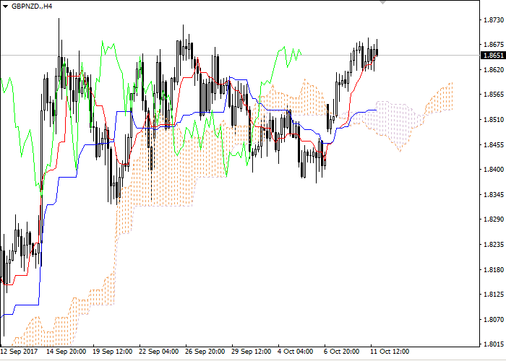
Task: Click the 14 Sep 20:00 time label
Action: tap(67, 352)
